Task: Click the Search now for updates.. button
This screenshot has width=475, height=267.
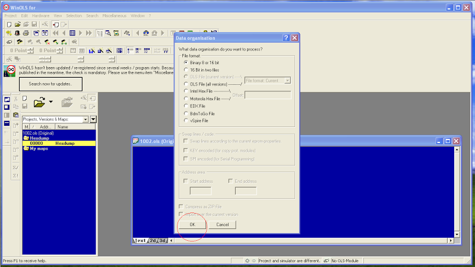Action: [50, 84]
